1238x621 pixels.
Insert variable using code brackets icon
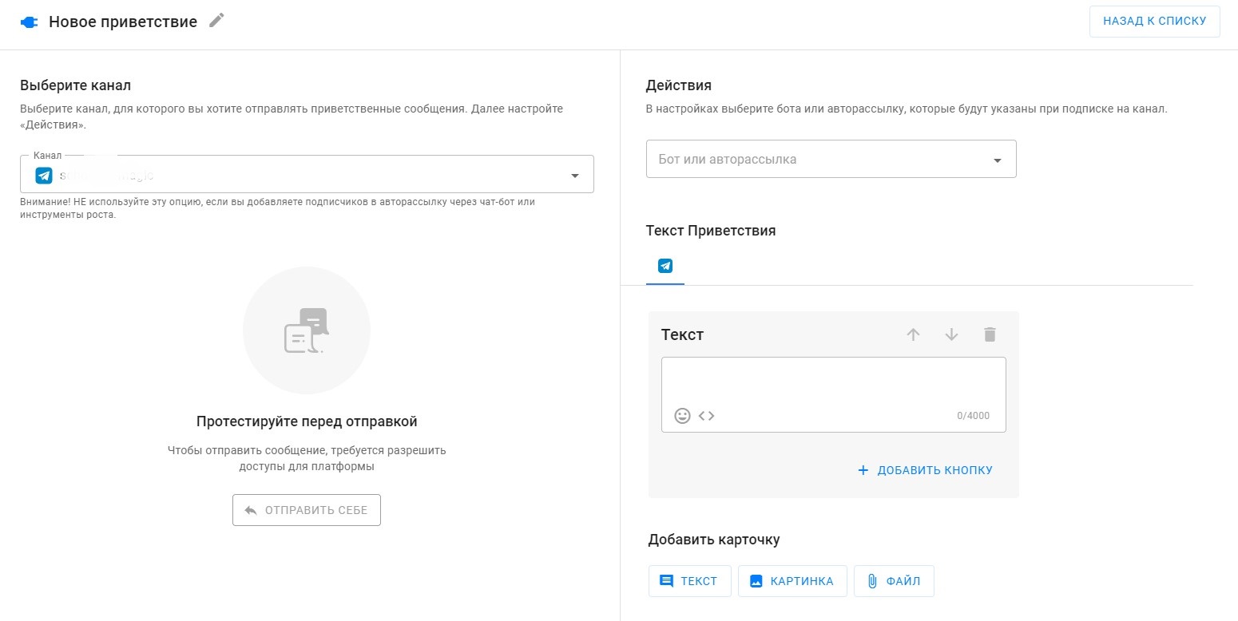click(706, 416)
